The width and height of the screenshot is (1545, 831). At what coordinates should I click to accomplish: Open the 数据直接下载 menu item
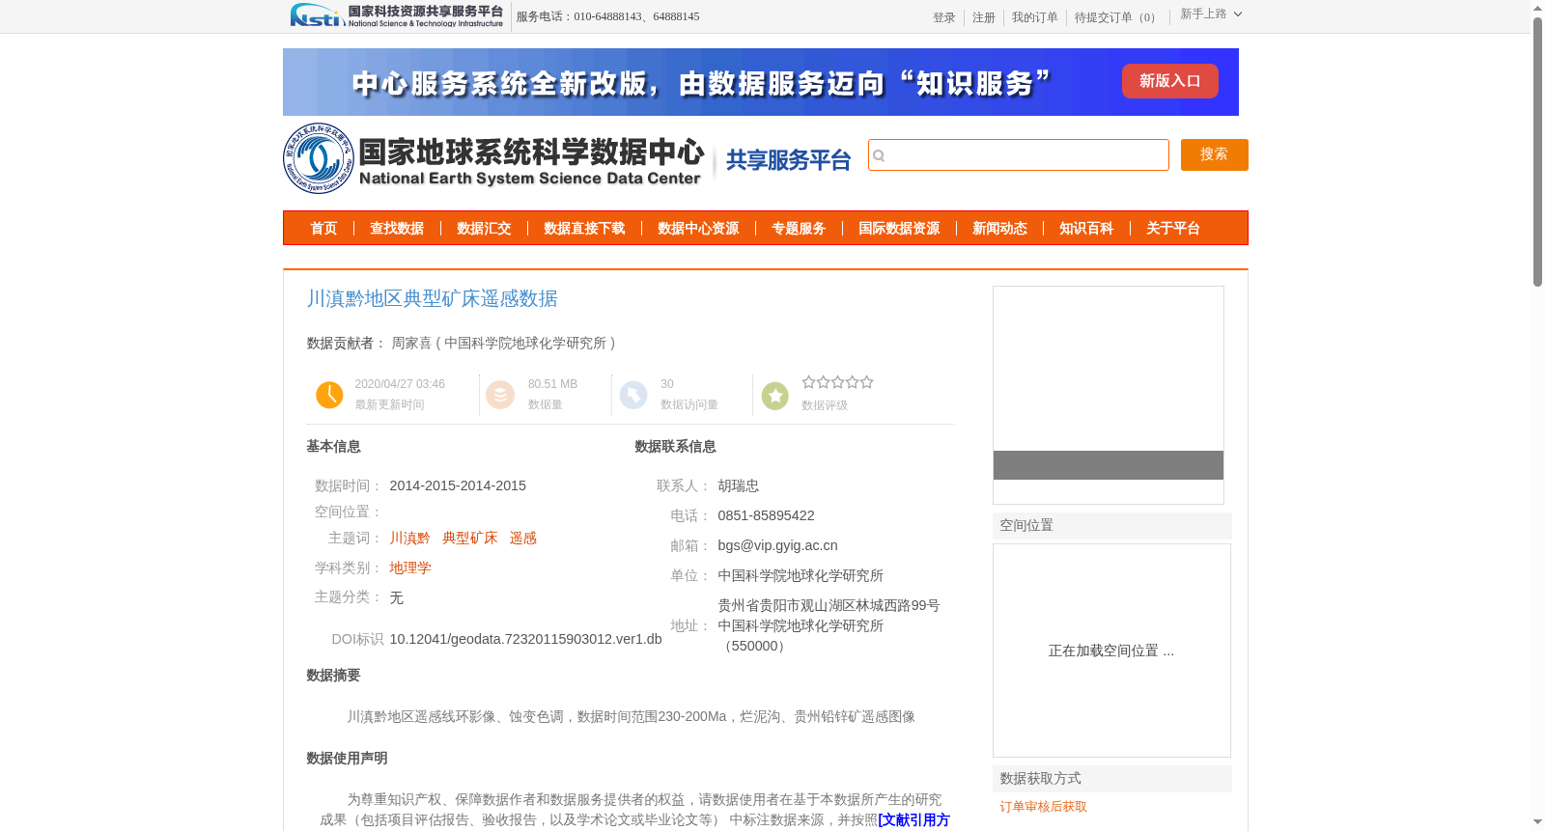pyautogui.click(x=584, y=229)
